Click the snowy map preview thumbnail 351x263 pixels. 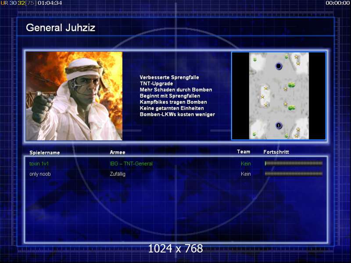coord(279,96)
